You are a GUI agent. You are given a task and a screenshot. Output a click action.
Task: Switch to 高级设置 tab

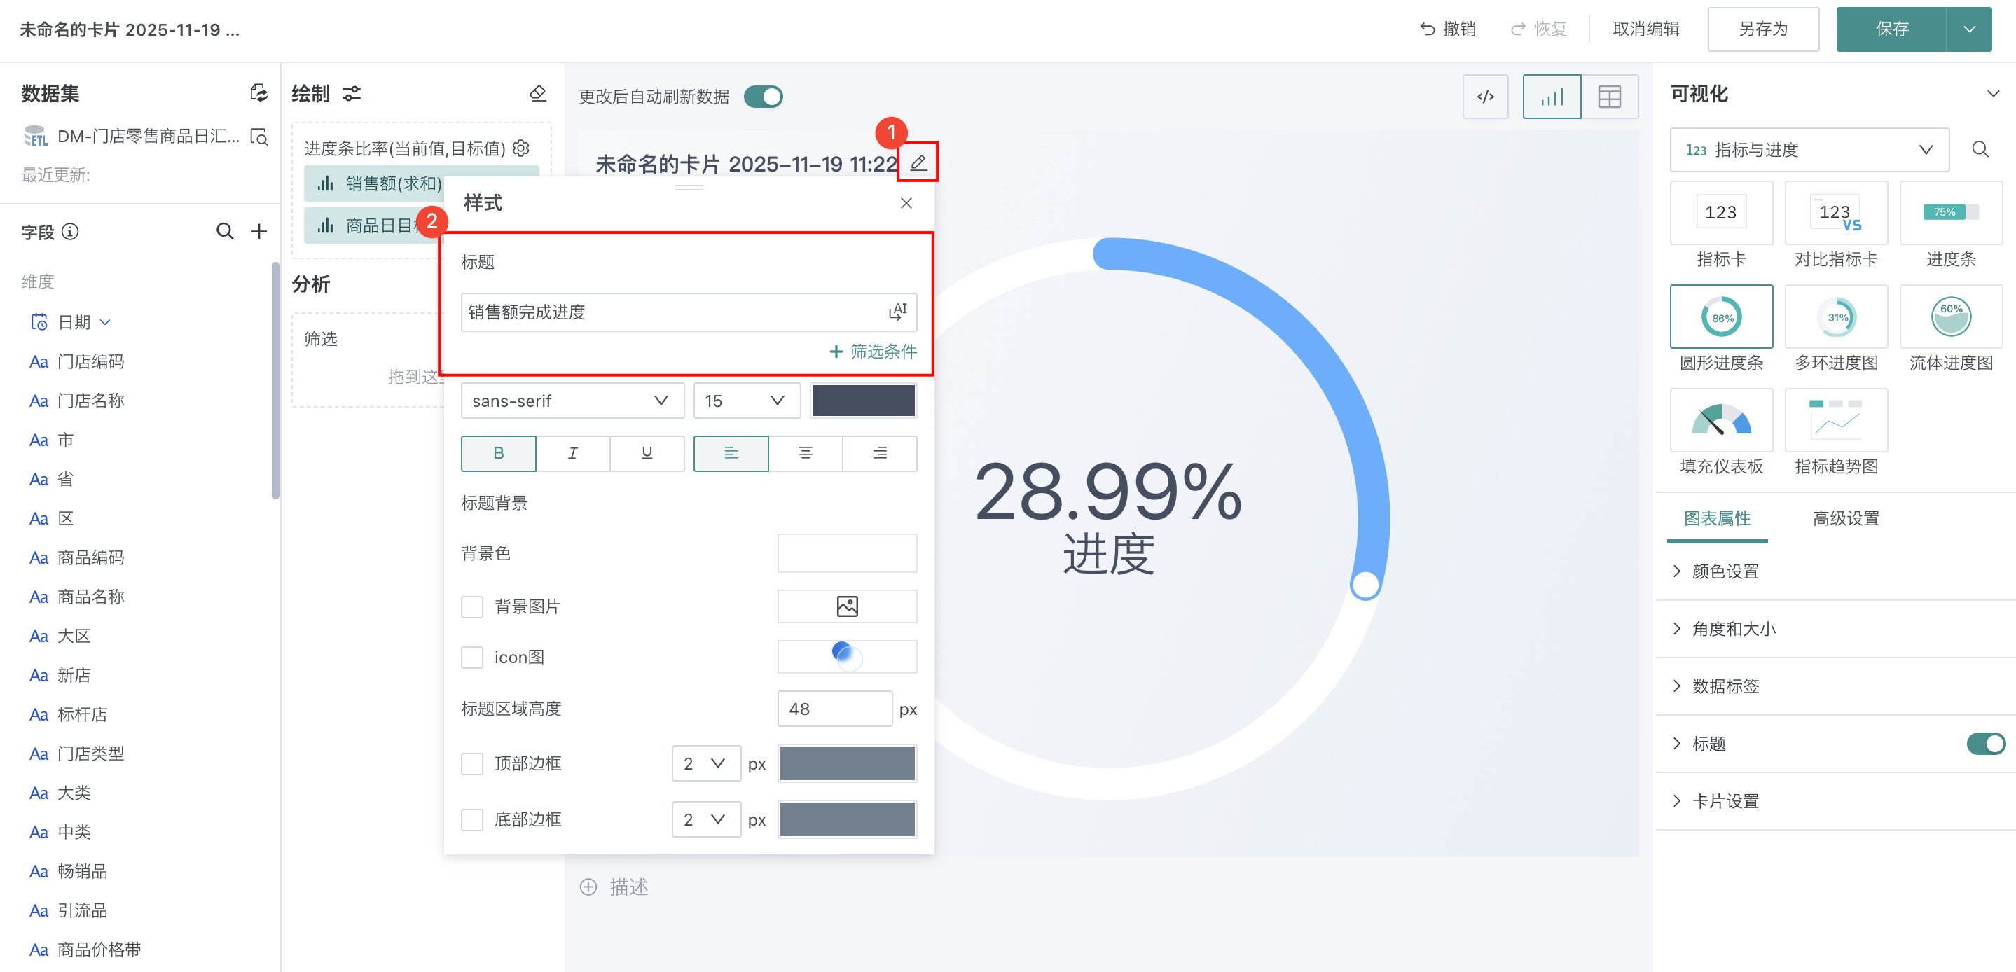click(1845, 518)
